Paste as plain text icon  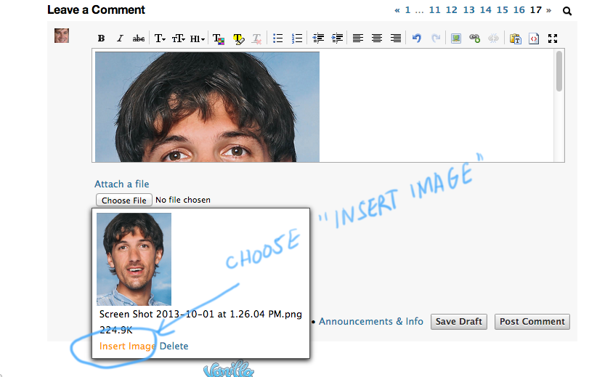pyautogui.click(x=516, y=38)
